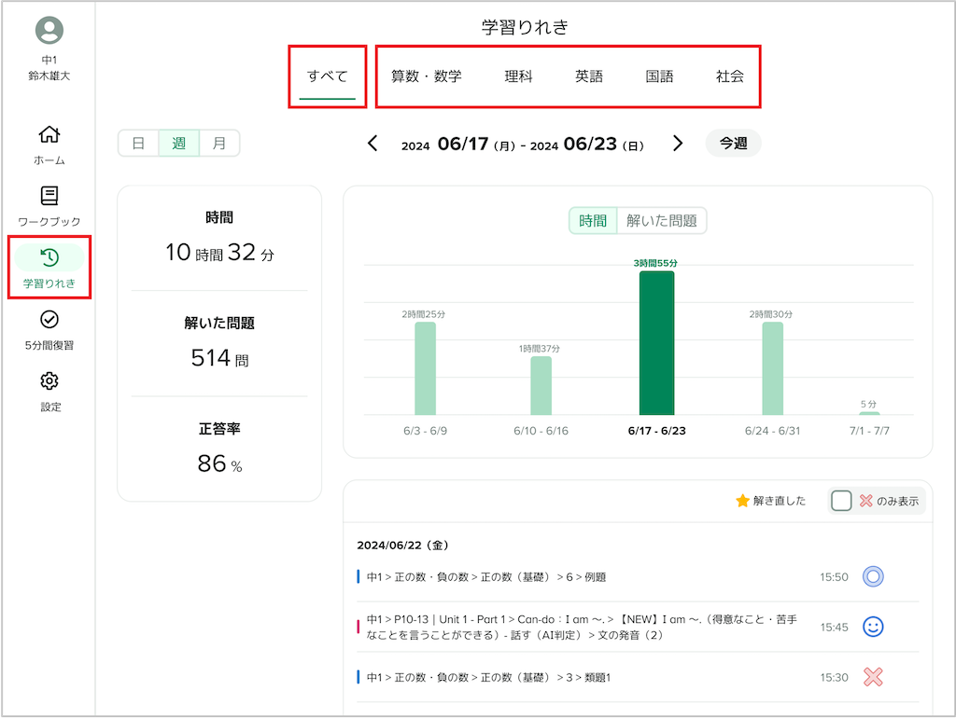The image size is (956, 718).
Task: Click the 解き直した legend label
Action: coord(780,501)
